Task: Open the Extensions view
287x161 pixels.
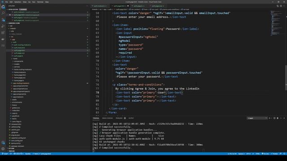Action: (x=3, y=33)
